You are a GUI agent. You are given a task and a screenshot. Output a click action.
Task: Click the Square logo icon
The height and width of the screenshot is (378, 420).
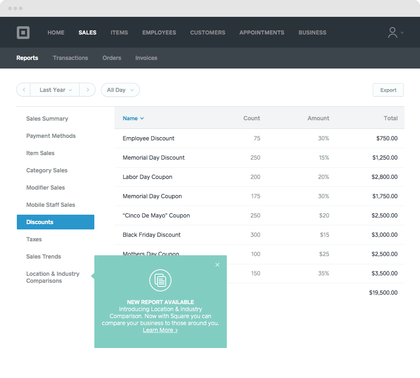tap(23, 32)
